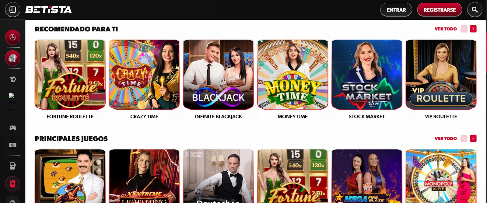Select the red playing card live casino icon

12,184
